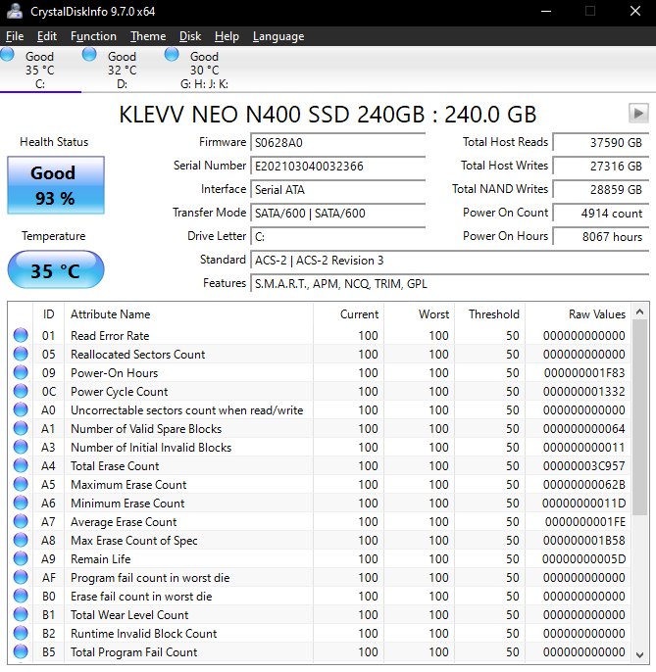Click status orb for Remain Life row
Image resolution: width=656 pixels, height=672 pixels.
[21, 558]
